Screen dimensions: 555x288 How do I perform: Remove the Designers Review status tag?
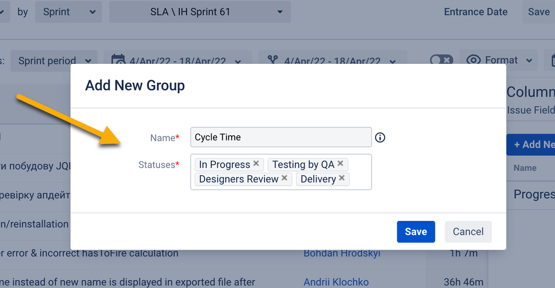point(284,178)
